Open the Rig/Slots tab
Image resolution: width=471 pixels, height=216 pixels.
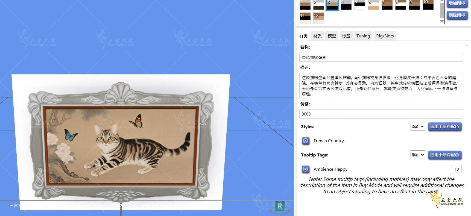coord(385,36)
